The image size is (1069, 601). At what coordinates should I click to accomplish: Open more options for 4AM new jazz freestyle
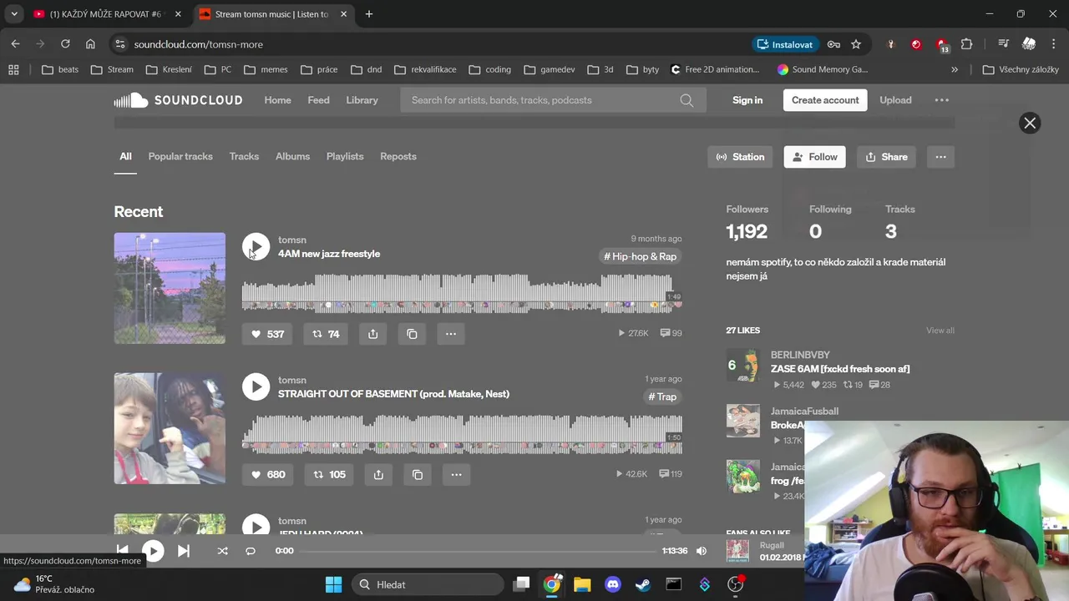[x=451, y=334]
